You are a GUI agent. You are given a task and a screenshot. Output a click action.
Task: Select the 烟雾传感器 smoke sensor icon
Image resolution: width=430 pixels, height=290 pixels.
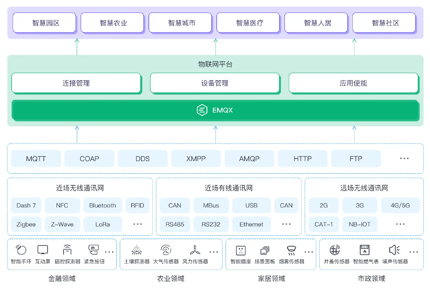[x=291, y=251]
